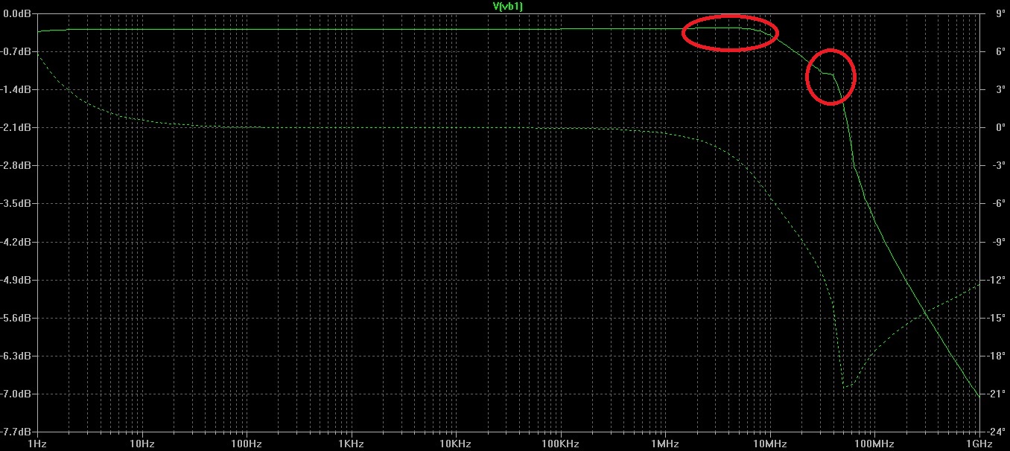This screenshot has width=1010, height=451.
Task: Click the 1MHz frequency axis label
Action: (664, 444)
